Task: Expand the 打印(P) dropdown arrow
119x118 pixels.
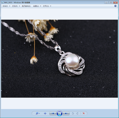Action: coord(19,6)
